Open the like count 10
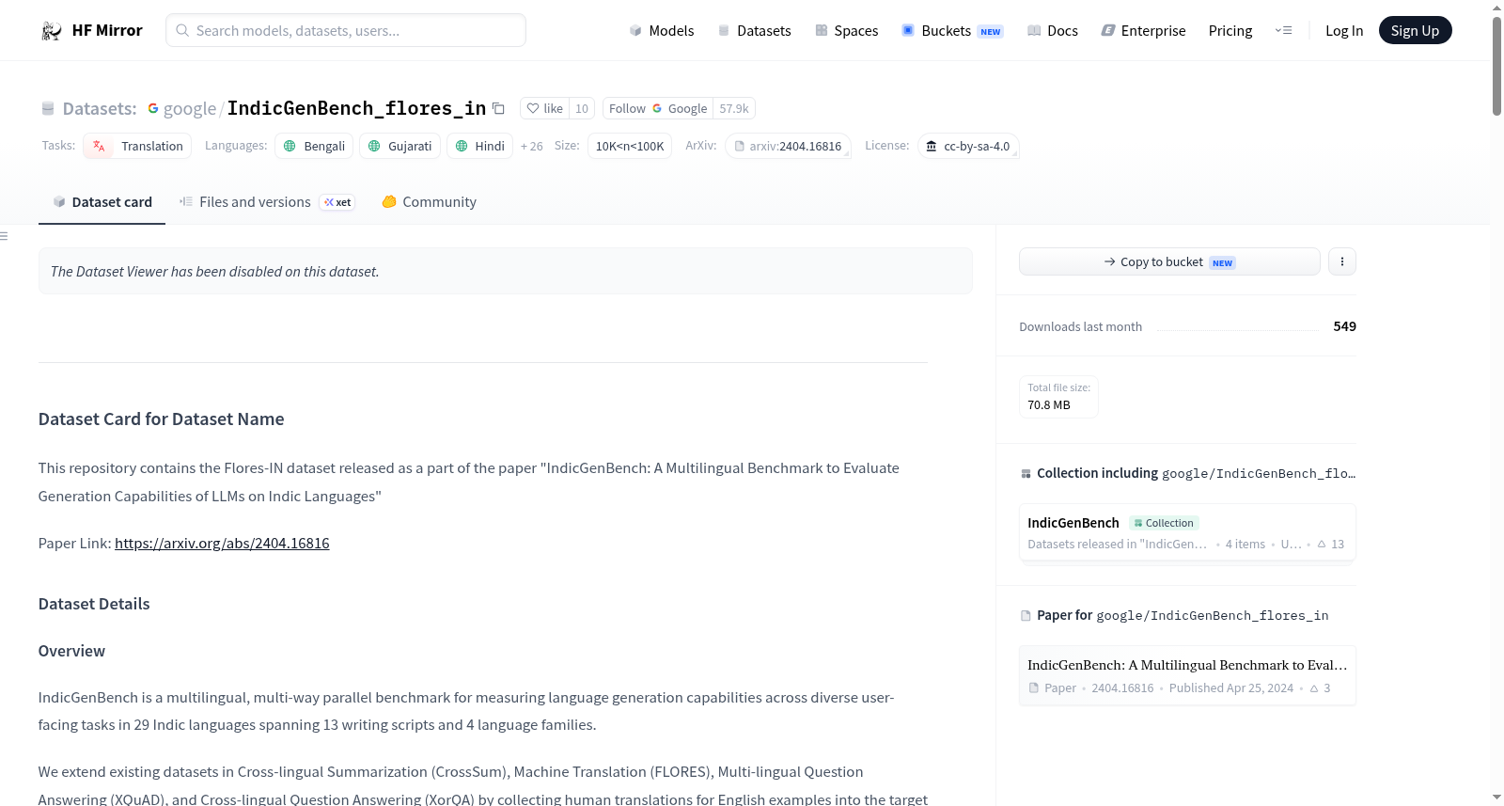 pyautogui.click(x=582, y=108)
